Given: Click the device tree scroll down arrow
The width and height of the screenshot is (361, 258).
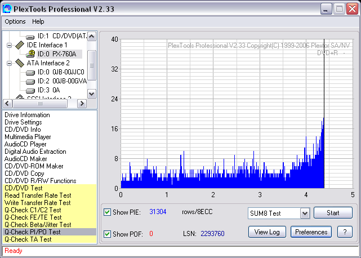Looking at the screenshot, I should (92, 94).
